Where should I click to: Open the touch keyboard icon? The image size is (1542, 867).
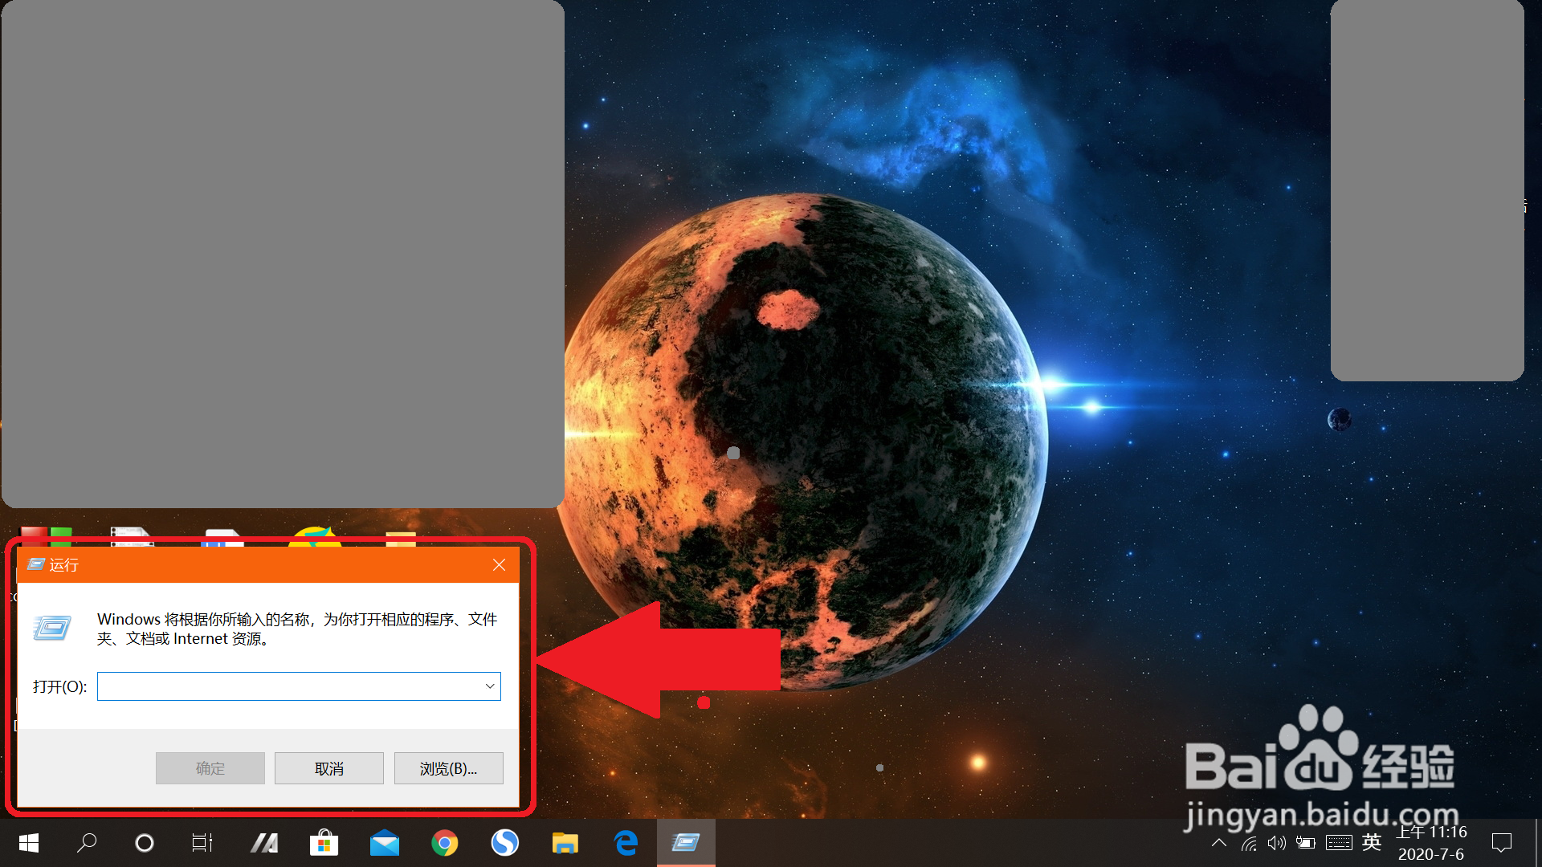[1339, 843]
